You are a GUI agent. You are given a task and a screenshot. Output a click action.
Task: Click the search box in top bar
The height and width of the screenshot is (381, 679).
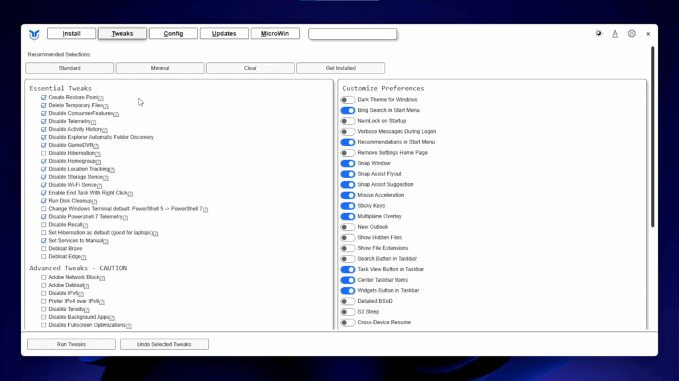tap(352, 34)
